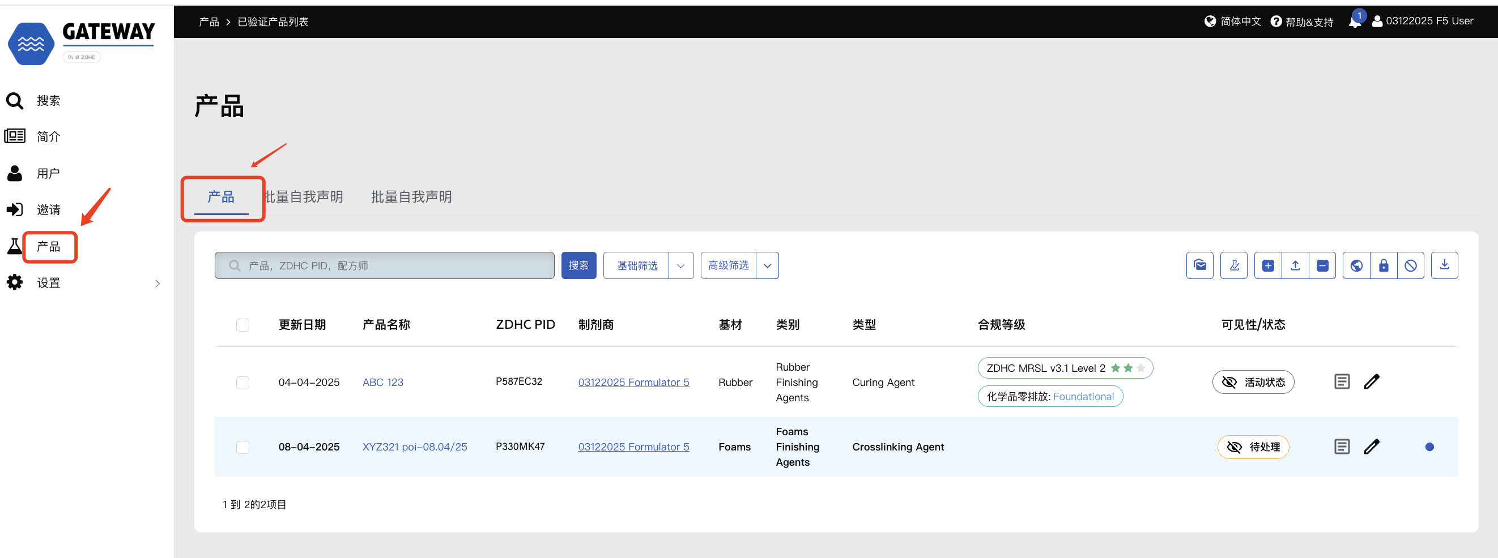Screen dimensions: 1498x558
Task: Click the product search input field
Action: (x=384, y=265)
